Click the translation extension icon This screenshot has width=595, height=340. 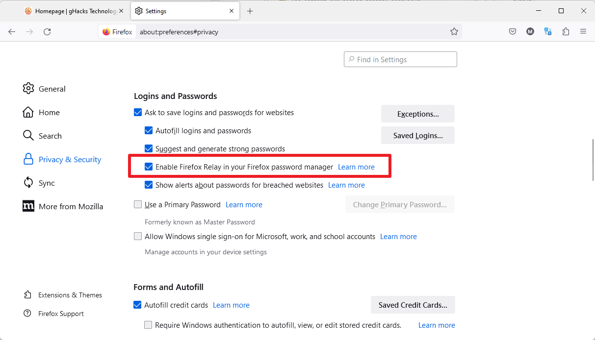coord(548,32)
